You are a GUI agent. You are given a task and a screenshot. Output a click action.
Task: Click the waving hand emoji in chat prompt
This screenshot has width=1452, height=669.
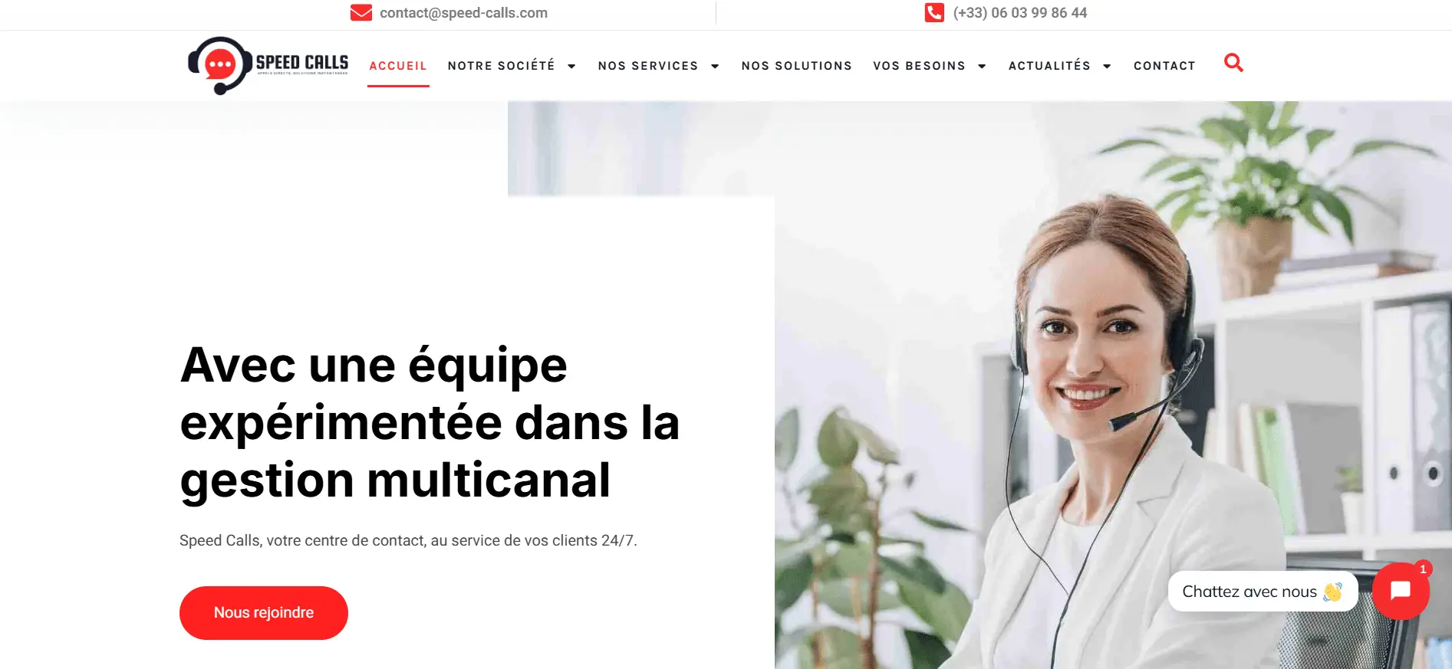point(1333,592)
